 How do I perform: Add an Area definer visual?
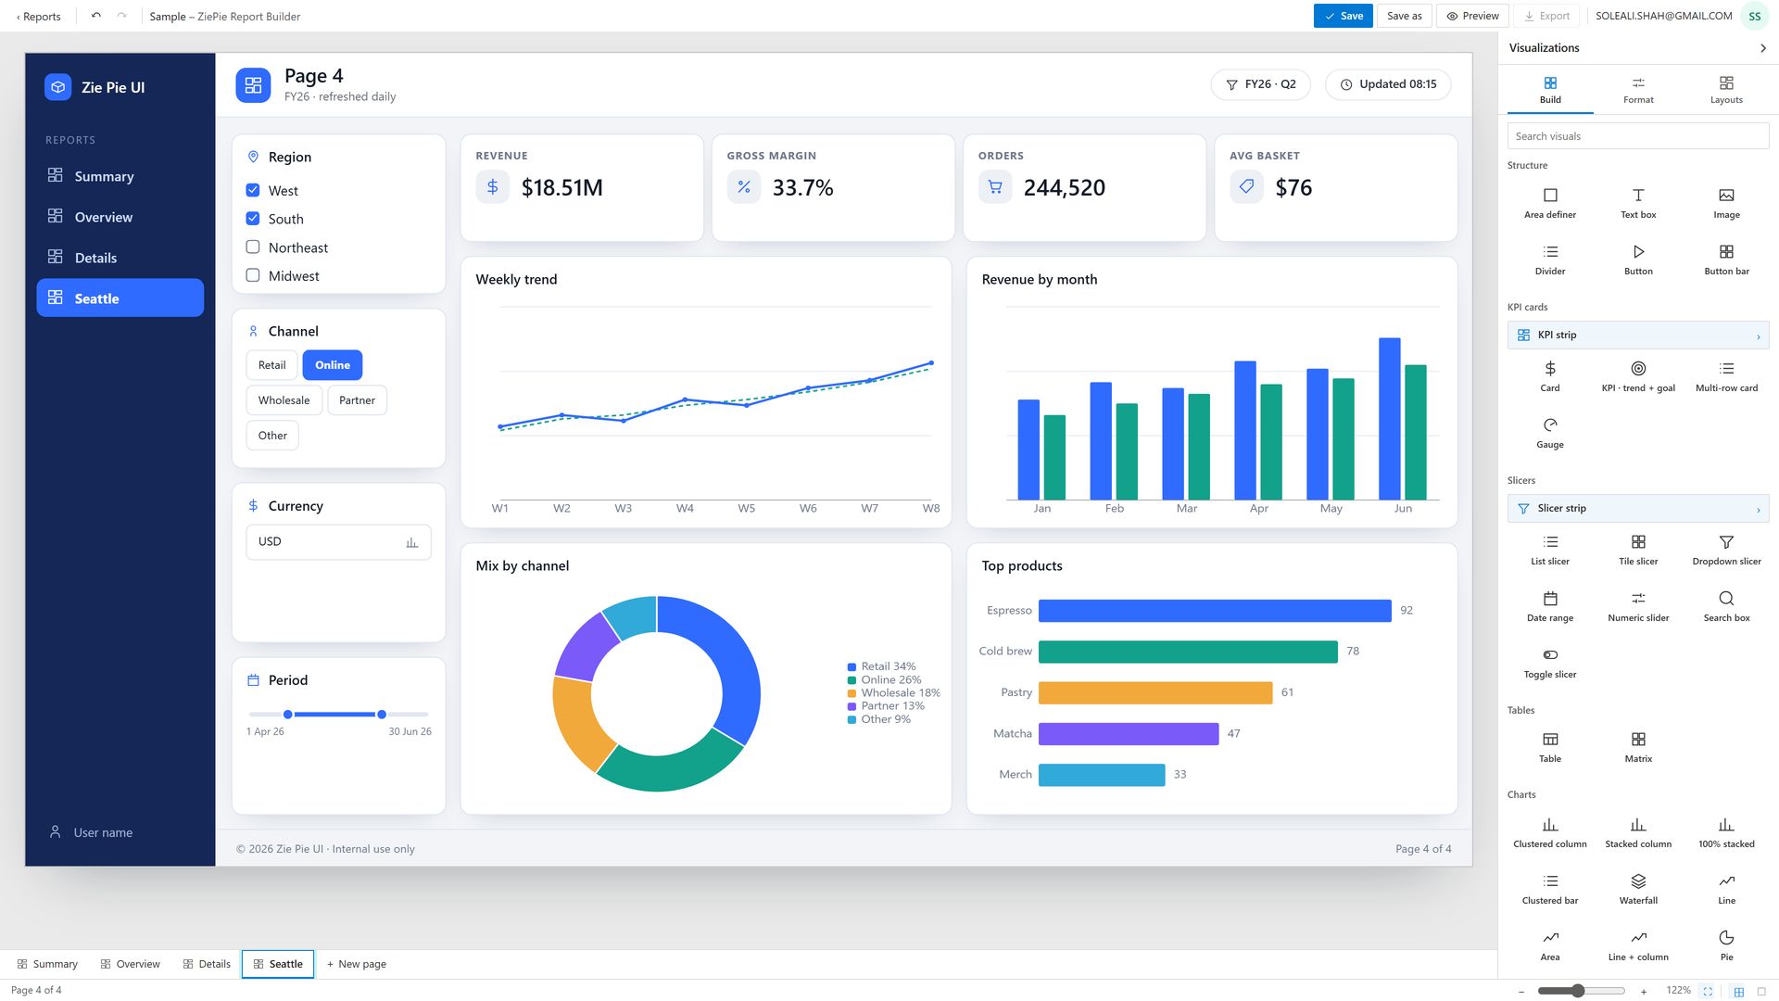tap(1549, 203)
